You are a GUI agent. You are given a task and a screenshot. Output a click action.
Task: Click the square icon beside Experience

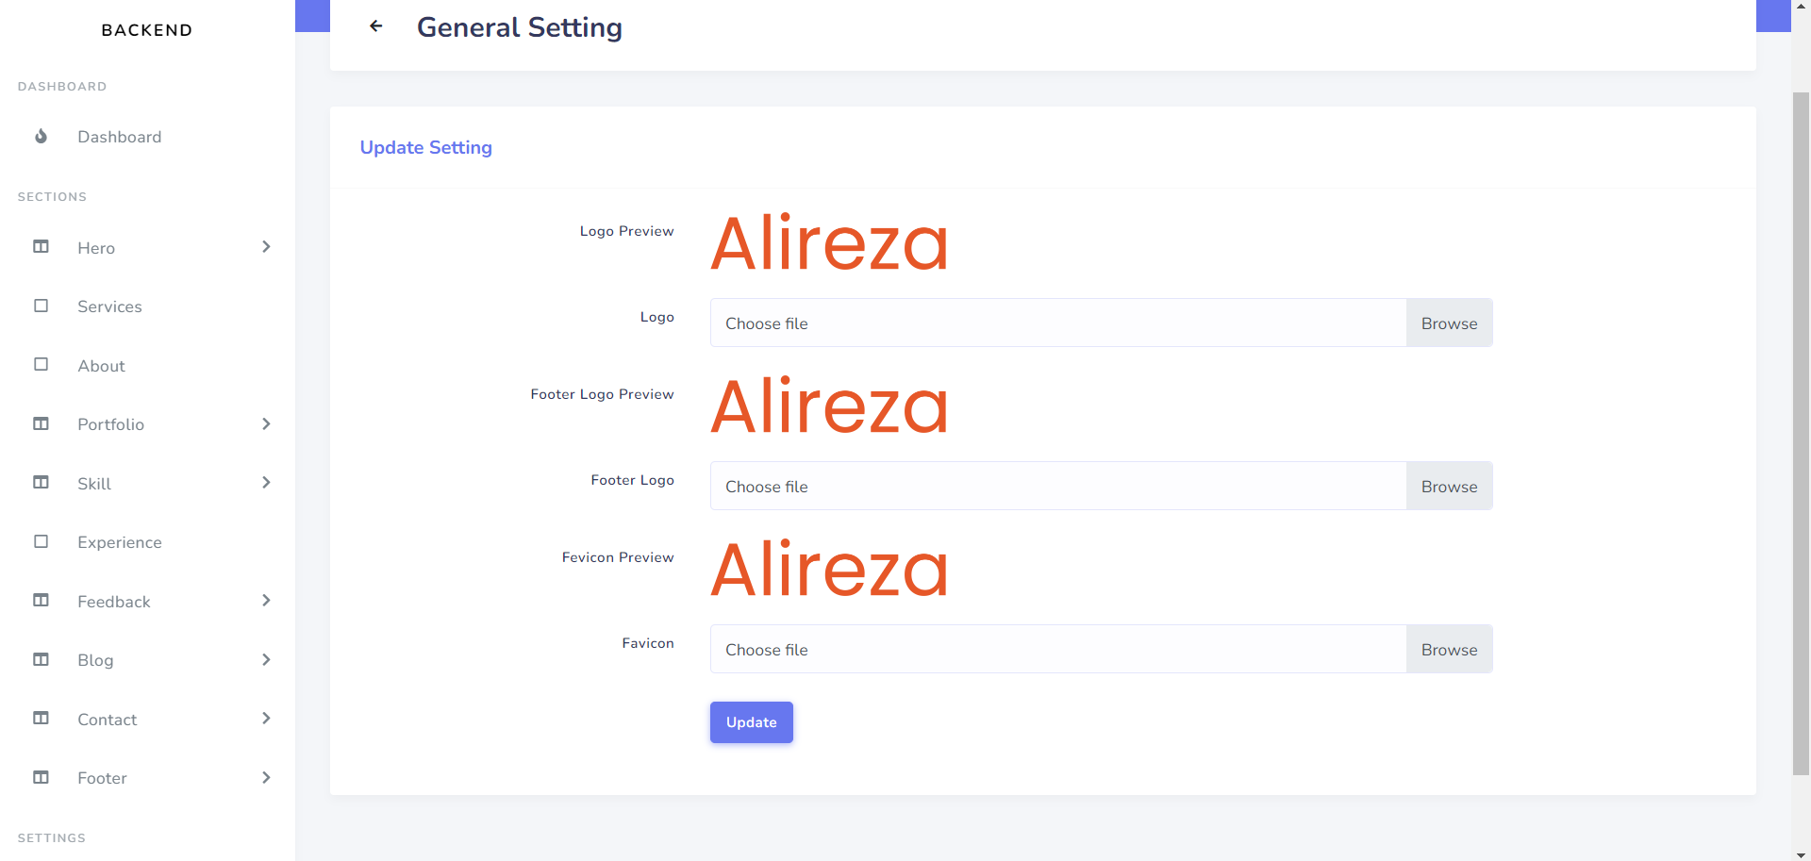click(x=42, y=541)
